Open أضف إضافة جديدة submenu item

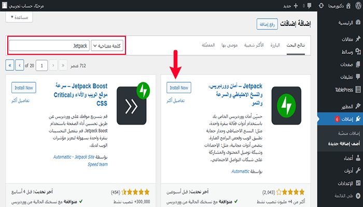[x=344, y=143]
